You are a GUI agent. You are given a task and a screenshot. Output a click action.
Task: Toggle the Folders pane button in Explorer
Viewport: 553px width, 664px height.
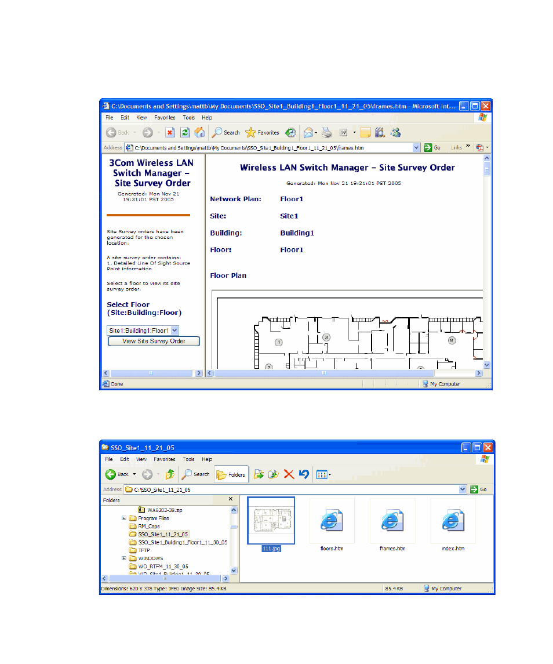point(231,475)
